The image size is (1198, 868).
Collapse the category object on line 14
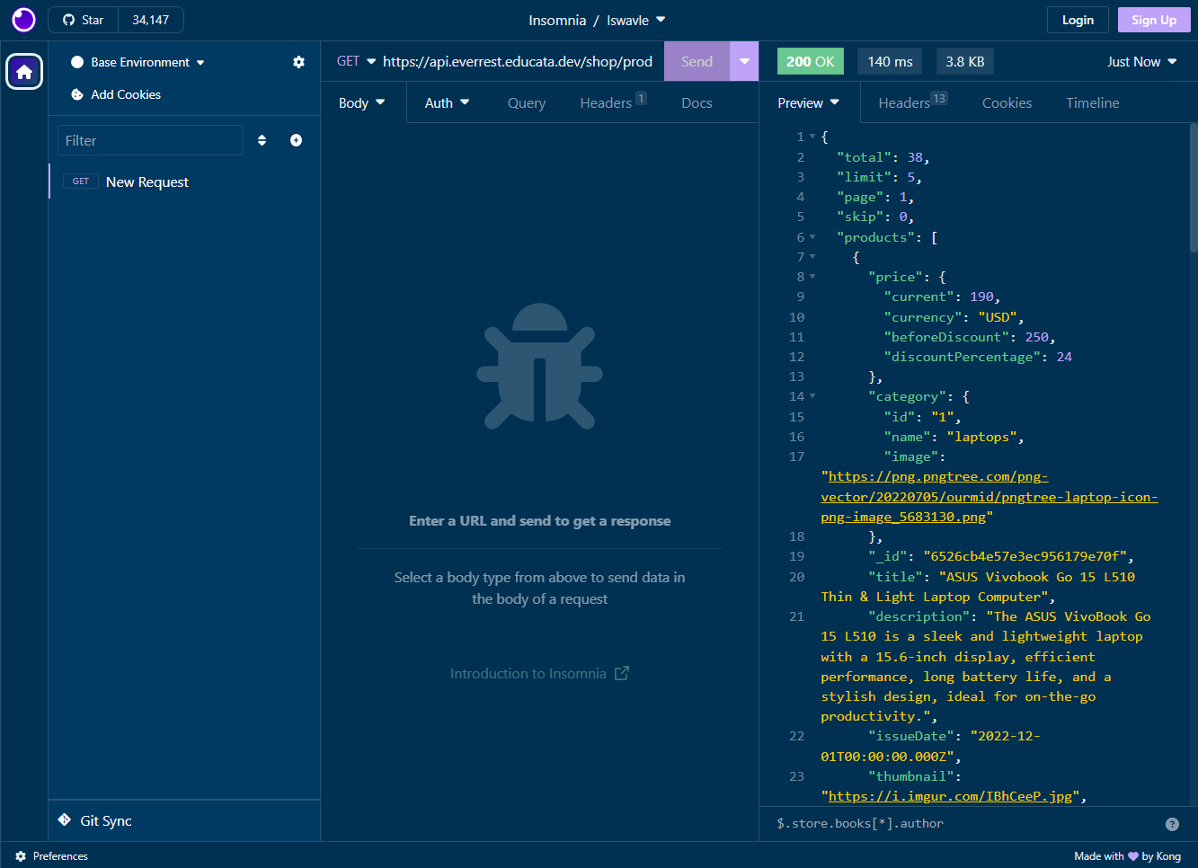tap(812, 396)
